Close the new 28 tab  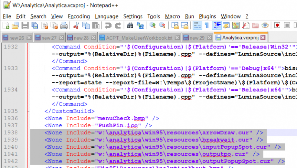pos(94,38)
